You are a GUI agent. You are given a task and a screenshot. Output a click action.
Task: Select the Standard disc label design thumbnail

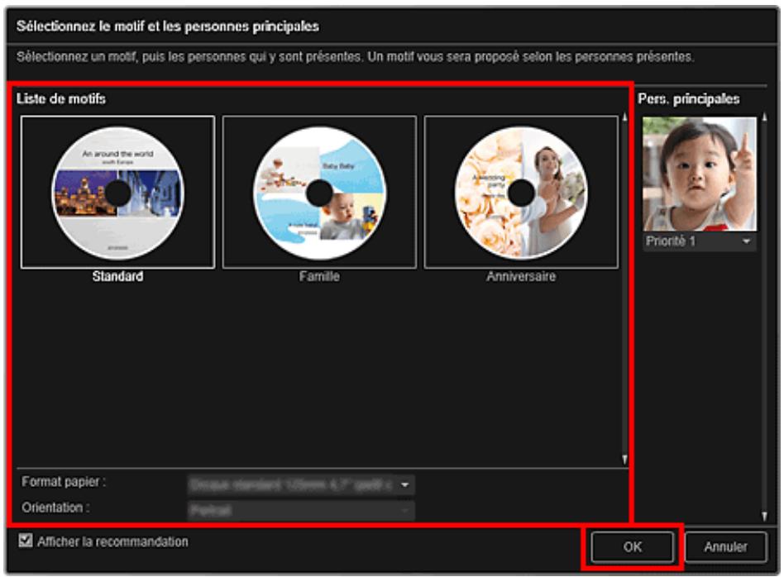[x=117, y=192]
